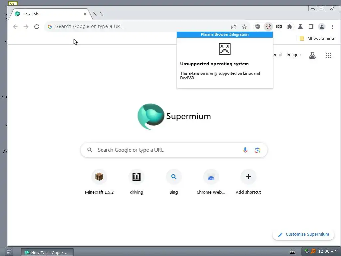Open the Images link
341x256 pixels.
pos(293,55)
